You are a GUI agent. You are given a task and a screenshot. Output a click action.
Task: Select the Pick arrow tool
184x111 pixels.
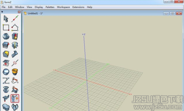point(6,19)
